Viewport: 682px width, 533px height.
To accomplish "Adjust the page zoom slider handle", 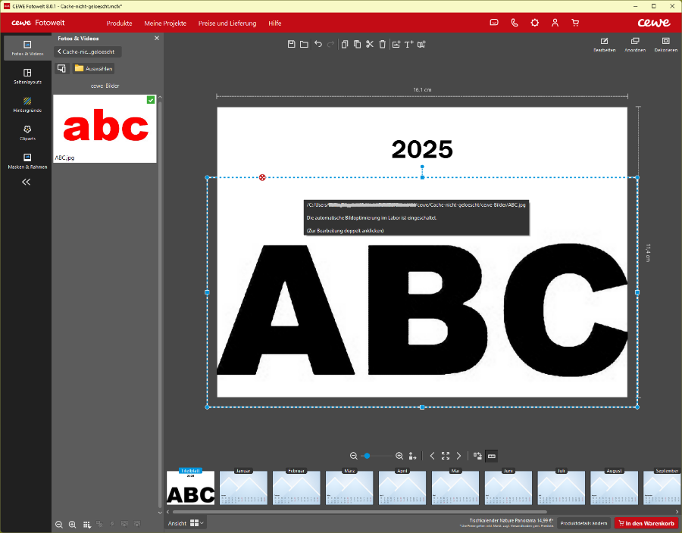I will tap(367, 456).
